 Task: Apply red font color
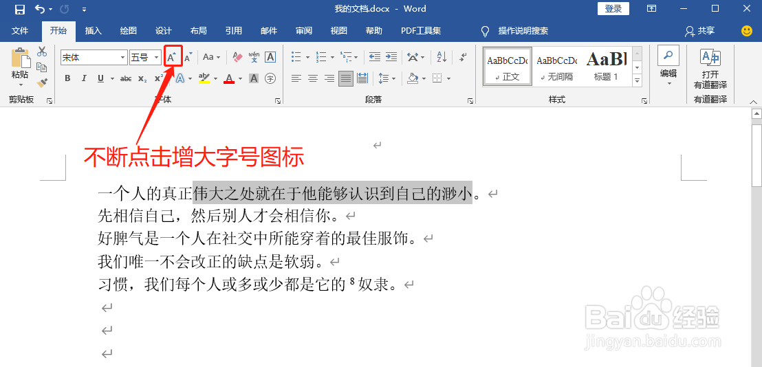pyautogui.click(x=229, y=78)
